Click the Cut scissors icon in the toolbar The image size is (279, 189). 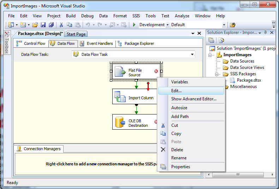[61, 25]
